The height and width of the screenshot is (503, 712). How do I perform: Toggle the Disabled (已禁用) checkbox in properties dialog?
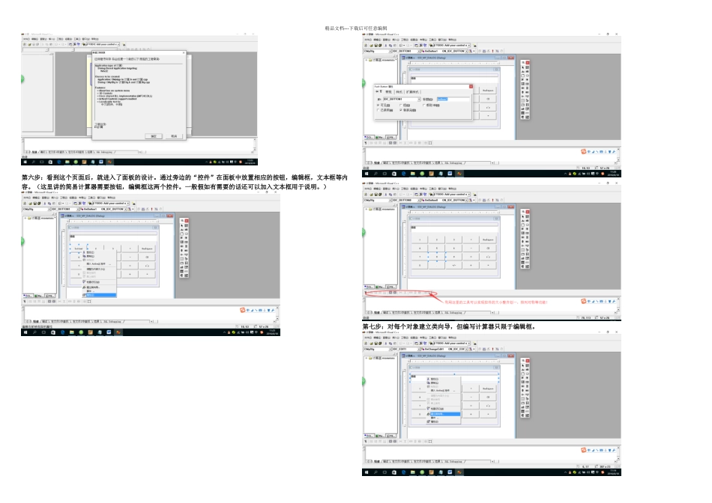[x=378, y=110]
